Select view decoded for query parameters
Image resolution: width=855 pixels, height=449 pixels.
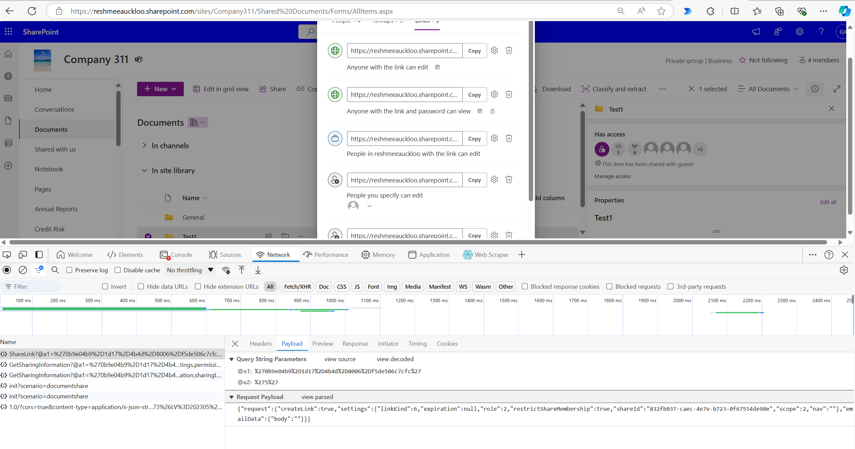point(395,359)
